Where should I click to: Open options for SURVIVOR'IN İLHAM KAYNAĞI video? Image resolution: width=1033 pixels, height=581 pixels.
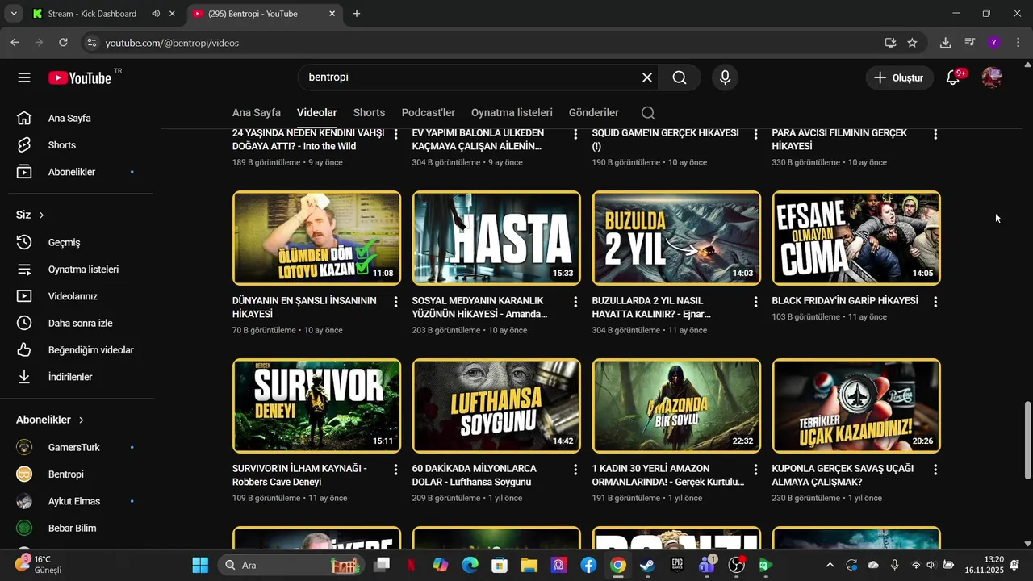pyautogui.click(x=395, y=470)
